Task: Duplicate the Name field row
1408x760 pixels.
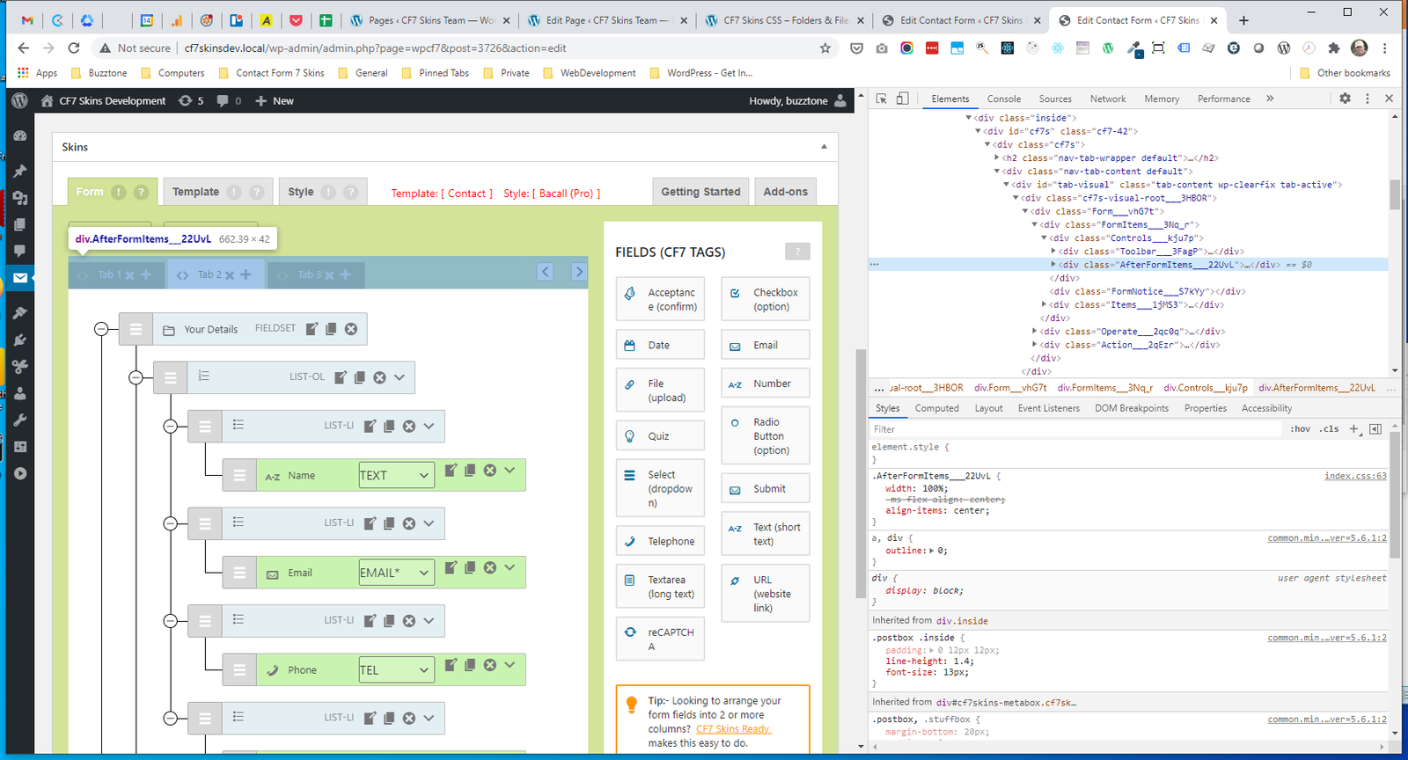Action: point(470,471)
